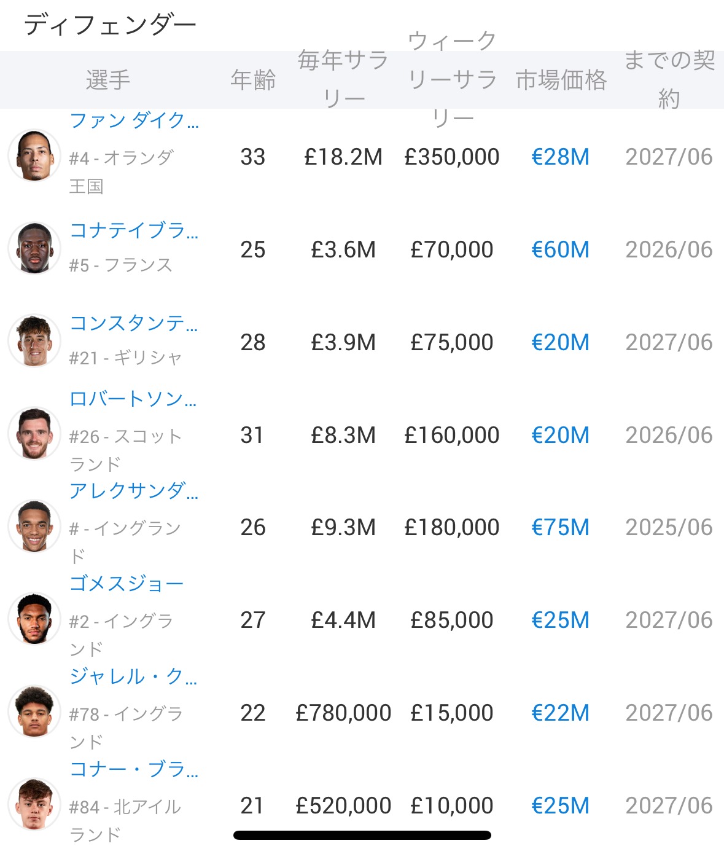Tap Joe Gomez's portrait
This screenshot has height=854, width=724.
(x=34, y=619)
